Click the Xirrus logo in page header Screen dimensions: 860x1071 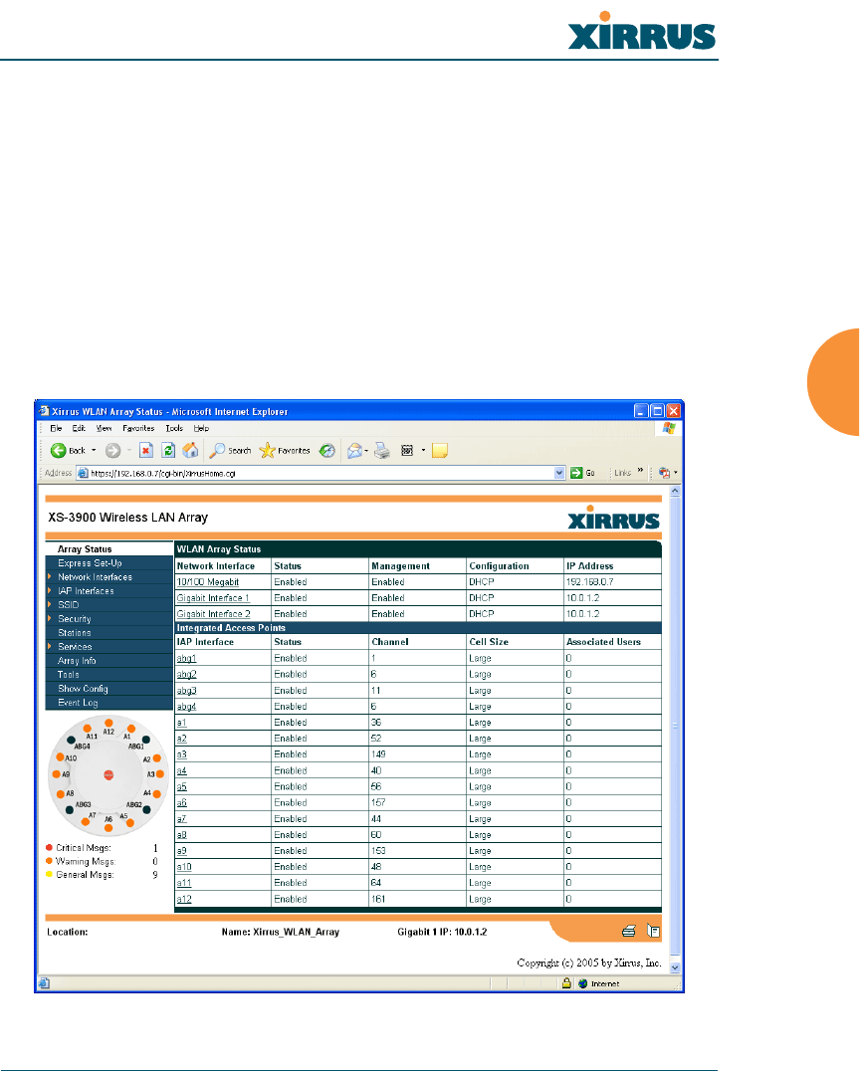(613, 517)
